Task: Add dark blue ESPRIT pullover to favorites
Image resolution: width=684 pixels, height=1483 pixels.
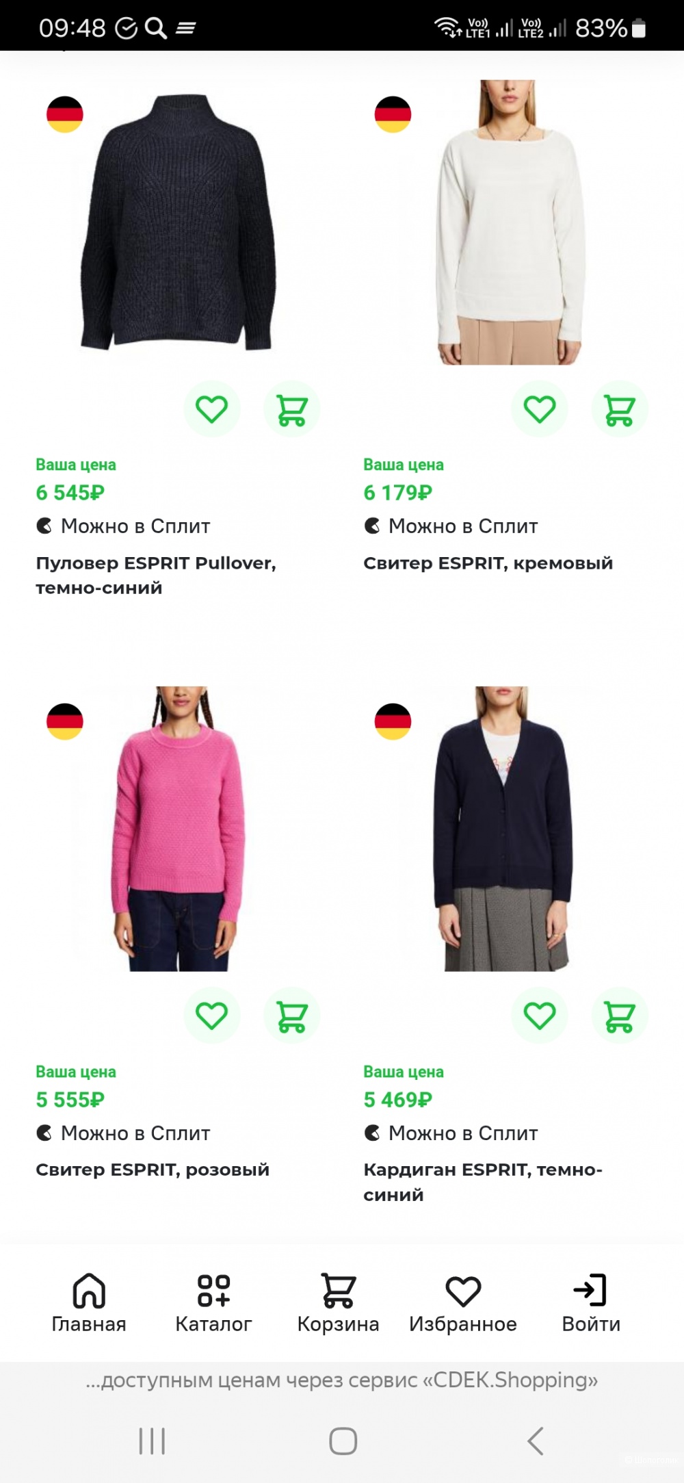Action: (212, 409)
